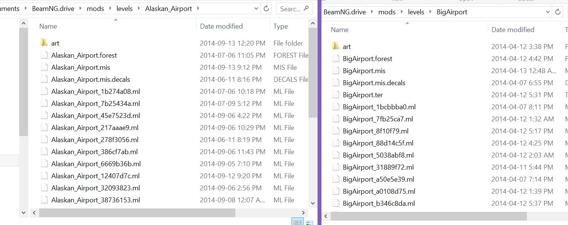Image resolution: width=568 pixels, height=225 pixels.
Task: Click BigAirport_5038abf8.ml file name
Action: pos(378,155)
